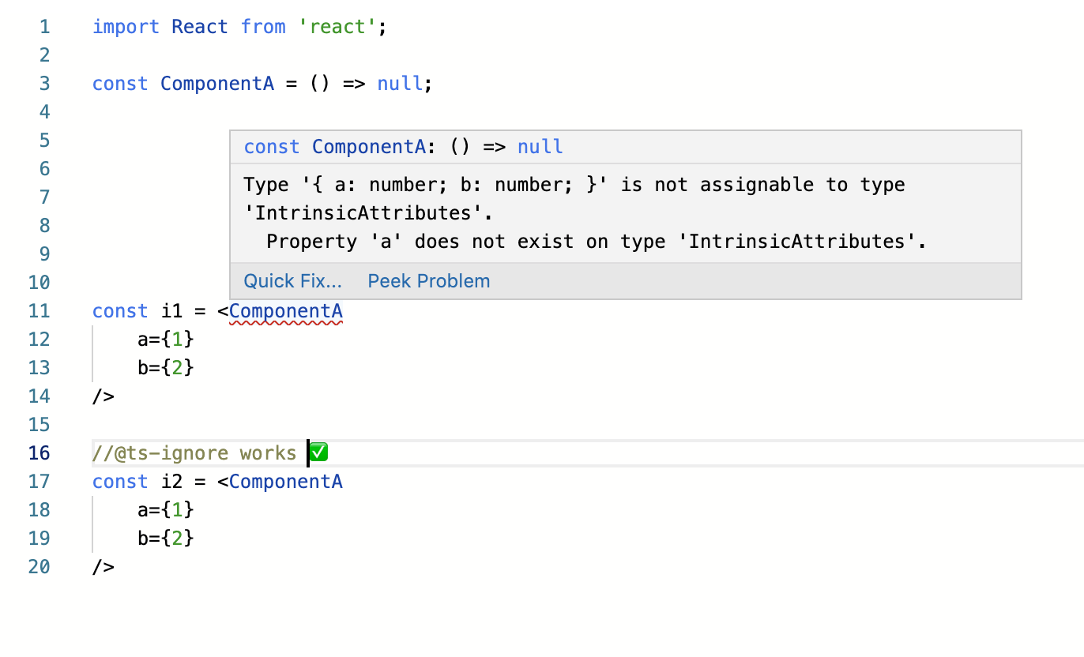Click the null keyword on line 3

pyautogui.click(x=400, y=83)
